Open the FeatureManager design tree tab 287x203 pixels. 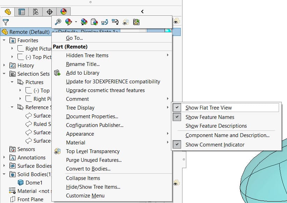tap(8, 12)
